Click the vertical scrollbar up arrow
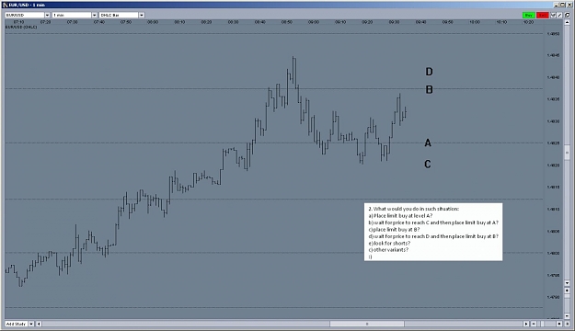 (567, 22)
